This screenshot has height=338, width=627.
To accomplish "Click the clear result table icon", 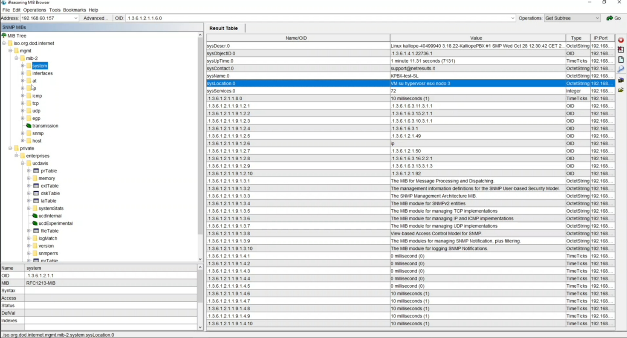I will (x=621, y=50).
